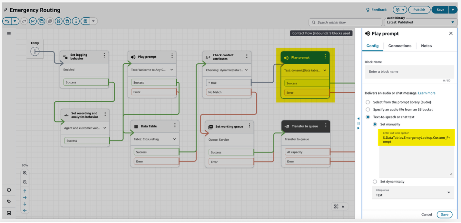Choose the 'Set dynamically' radio option

click(x=375, y=181)
